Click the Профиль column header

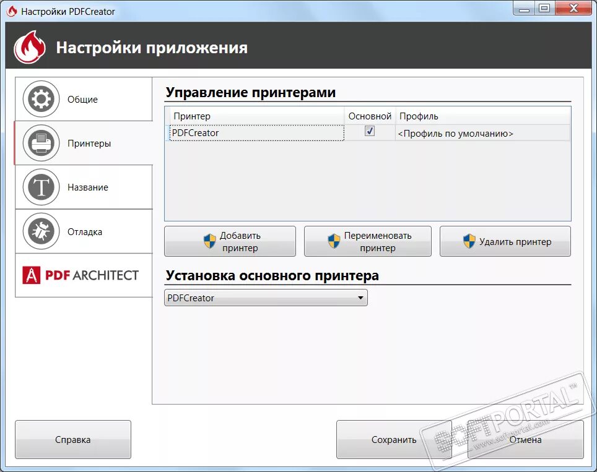pos(483,116)
